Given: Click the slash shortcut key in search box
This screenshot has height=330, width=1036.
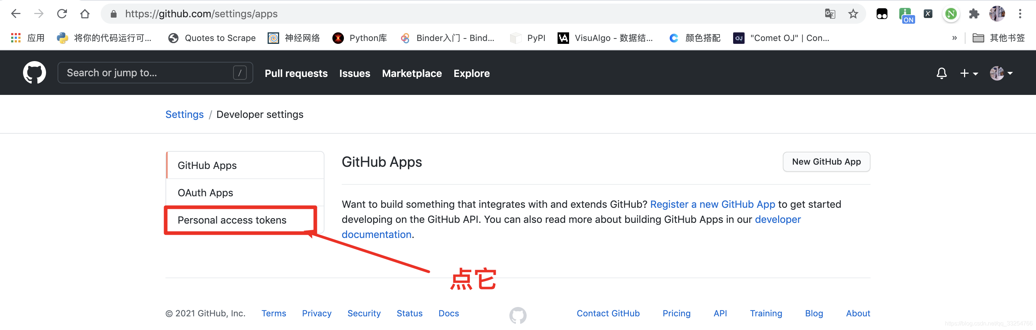Looking at the screenshot, I should coord(240,73).
